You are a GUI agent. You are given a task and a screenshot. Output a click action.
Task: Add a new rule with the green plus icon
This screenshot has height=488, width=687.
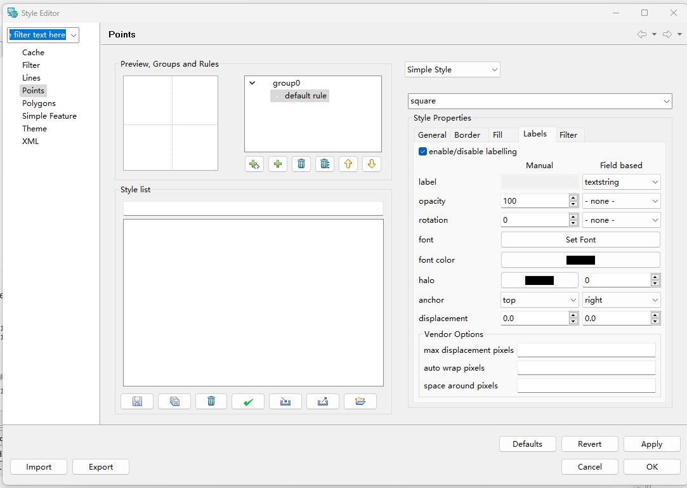[x=278, y=164]
